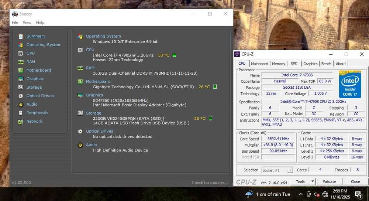The image size is (369, 201).
Task: Select the Storage drive icon in sidebar
Action: click(21, 87)
